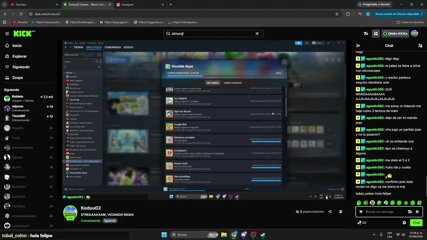Click the Obtén KICKs button
This screenshot has width=427, height=240.
(x=395, y=34)
